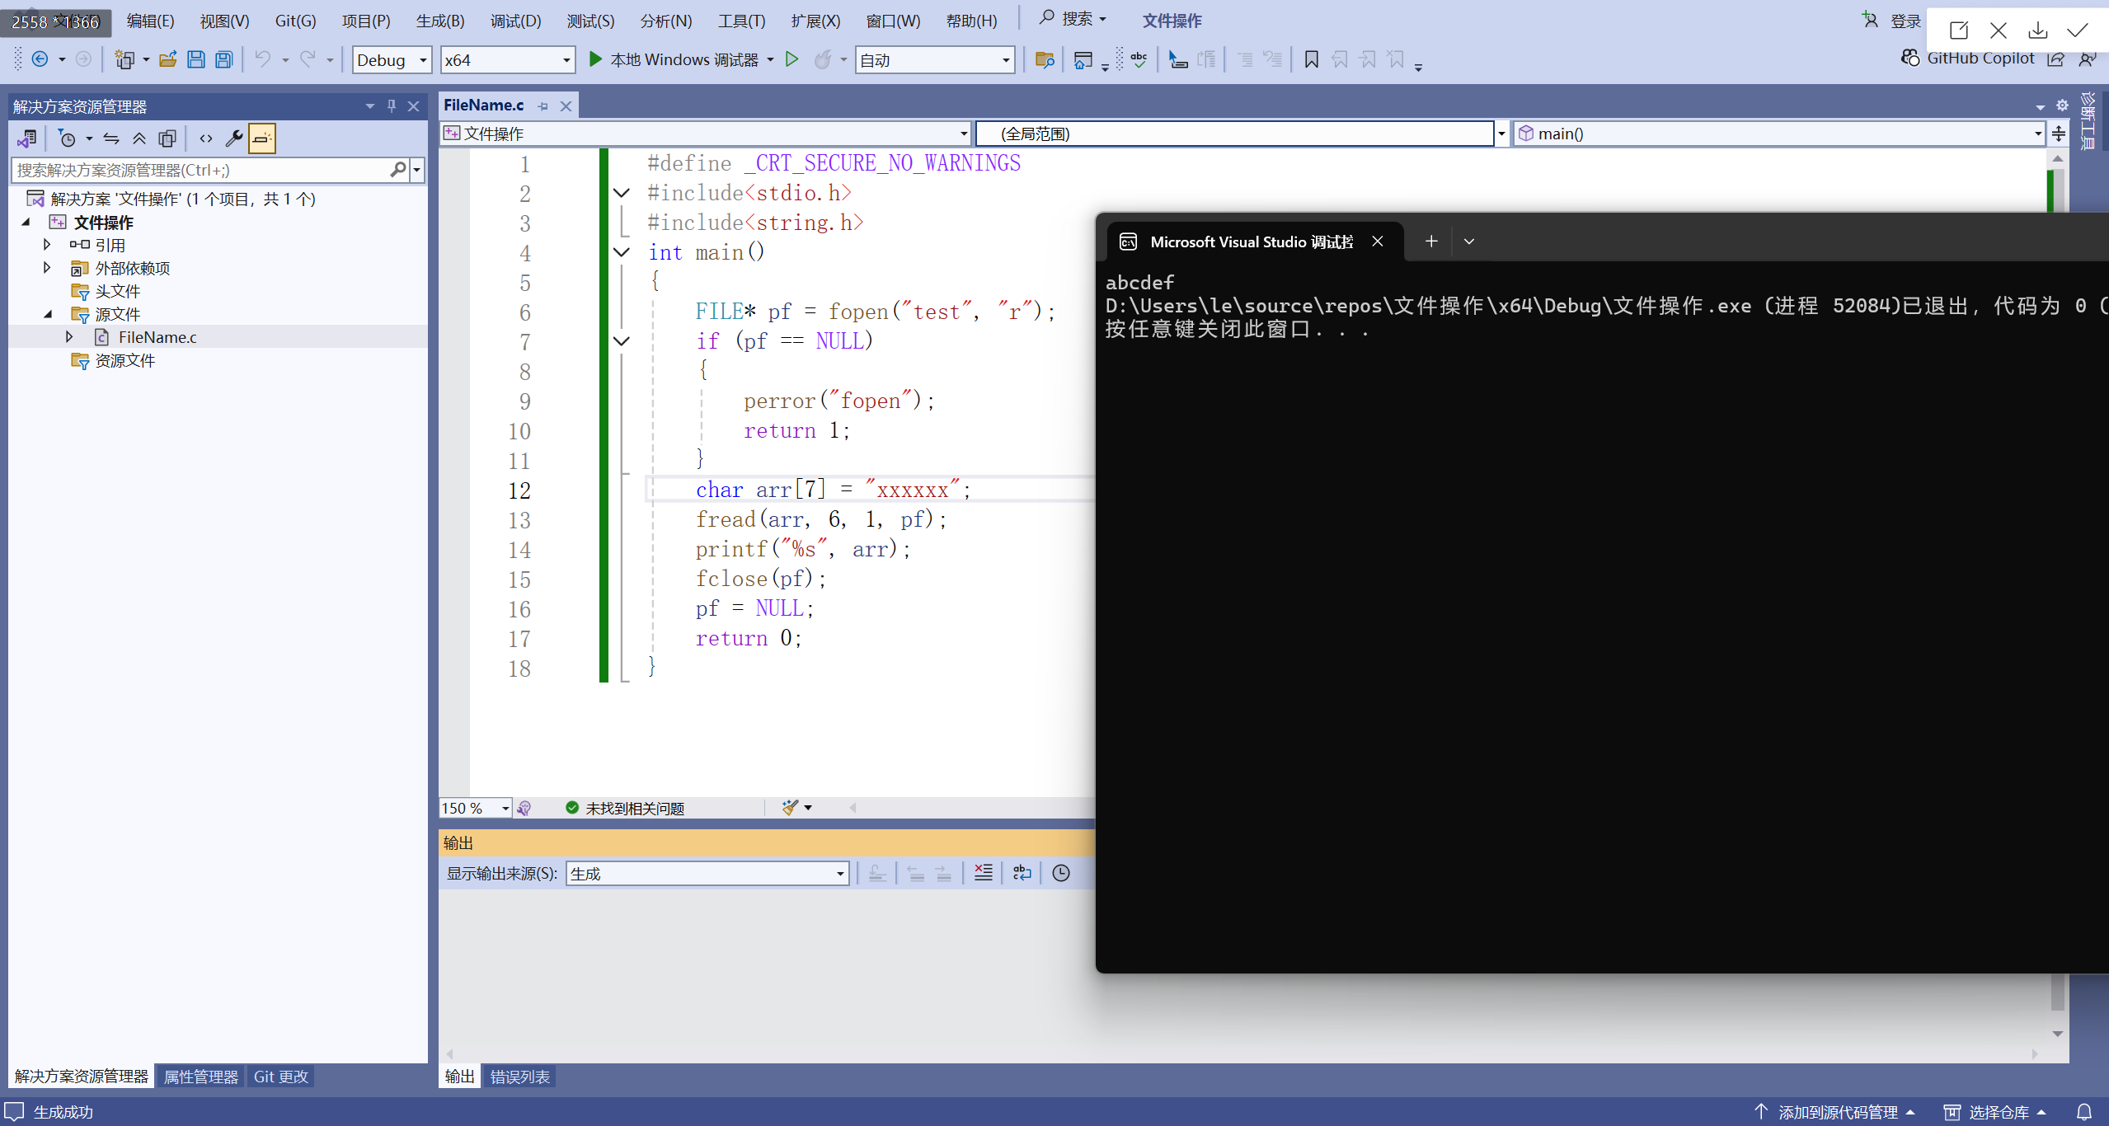Click the Properties wrench icon in Solution Explorer
This screenshot has width=2109, height=1126.
pos(233,138)
